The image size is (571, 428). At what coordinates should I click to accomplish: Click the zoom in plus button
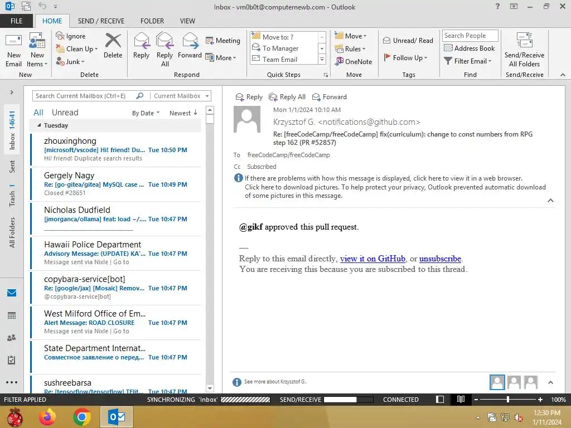(x=540, y=399)
